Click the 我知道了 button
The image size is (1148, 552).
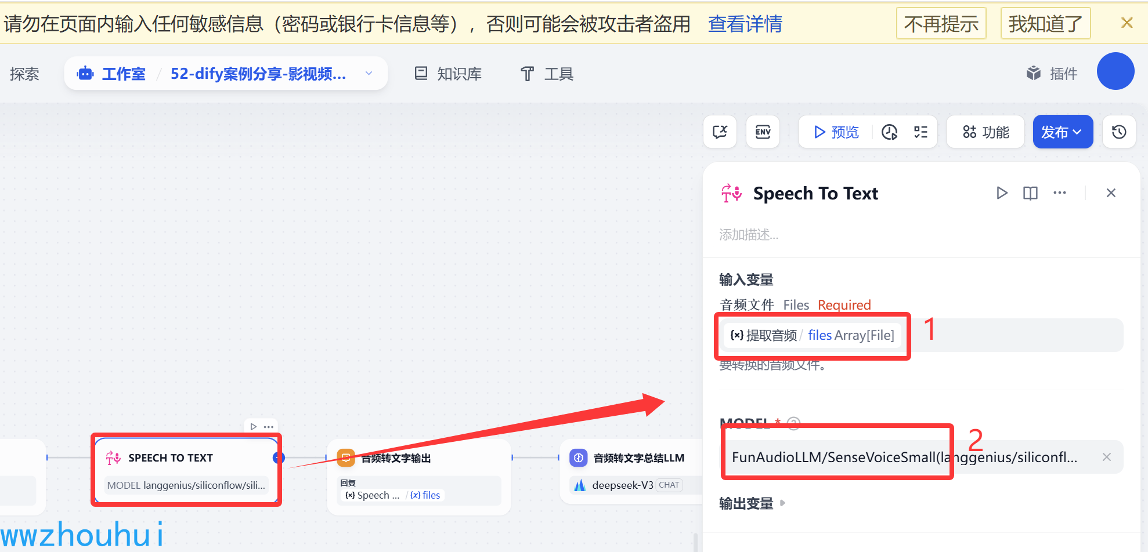[x=1045, y=24]
